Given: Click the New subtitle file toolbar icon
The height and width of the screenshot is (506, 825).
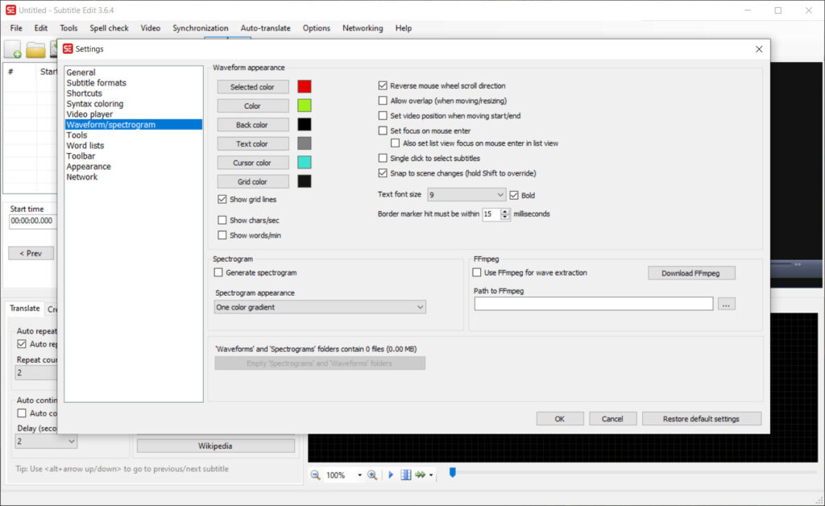Looking at the screenshot, I should click(x=14, y=50).
